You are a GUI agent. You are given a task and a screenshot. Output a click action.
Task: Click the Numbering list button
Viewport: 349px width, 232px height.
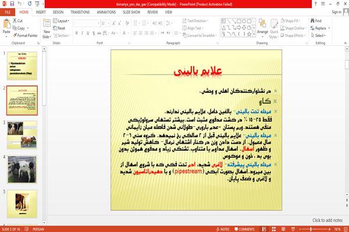click(x=144, y=23)
